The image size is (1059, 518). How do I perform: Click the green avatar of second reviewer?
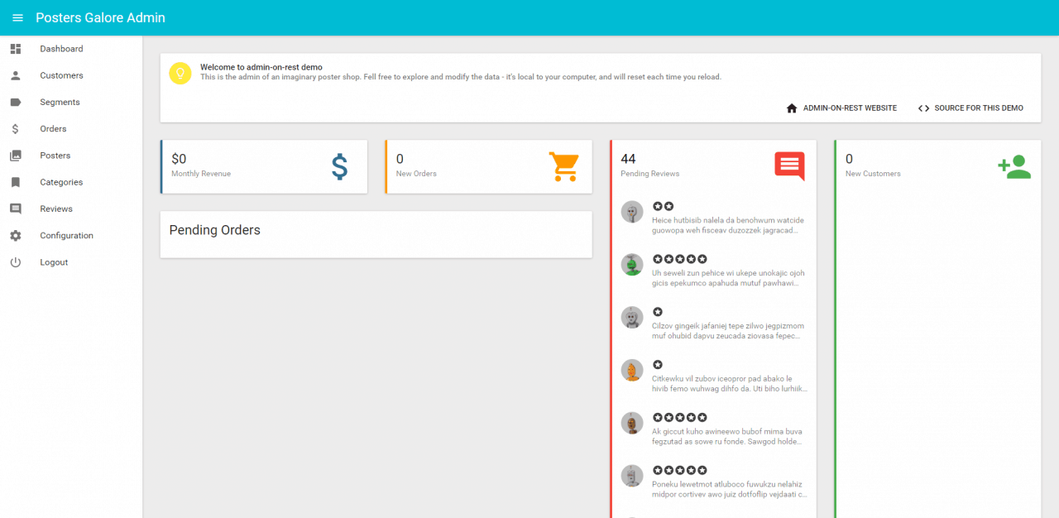click(x=632, y=265)
